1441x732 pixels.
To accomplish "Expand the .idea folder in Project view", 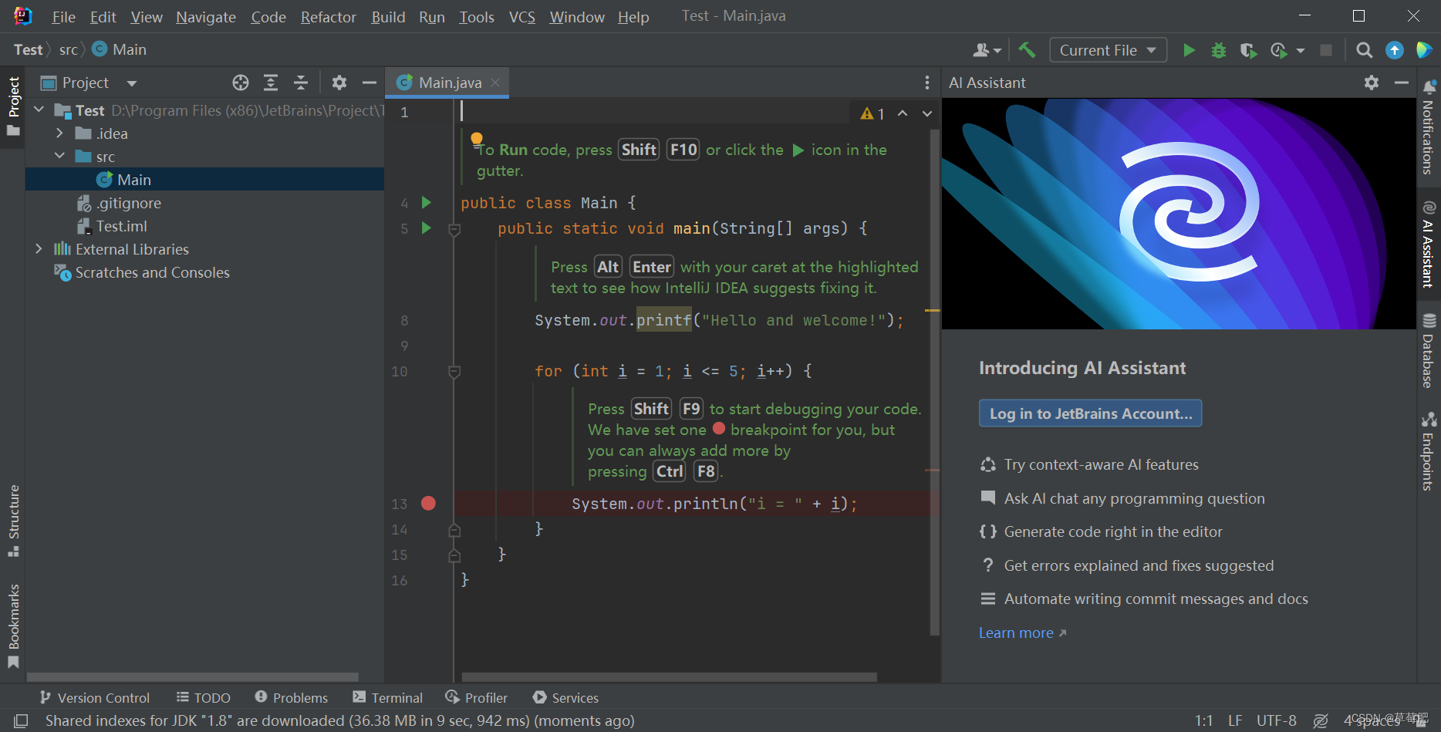I will click(59, 133).
